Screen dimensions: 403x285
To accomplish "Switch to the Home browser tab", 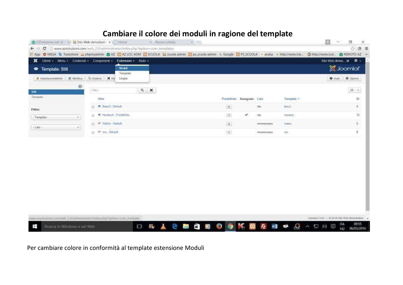I will pyautogui.click(x=132, y=42).
